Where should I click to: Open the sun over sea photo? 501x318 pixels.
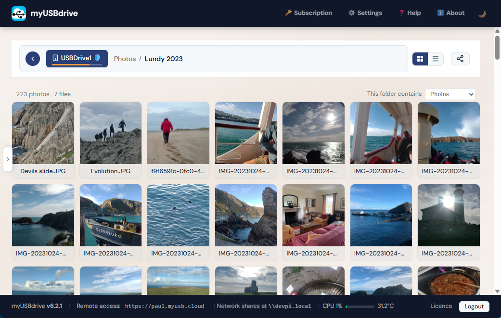(313, 133)
